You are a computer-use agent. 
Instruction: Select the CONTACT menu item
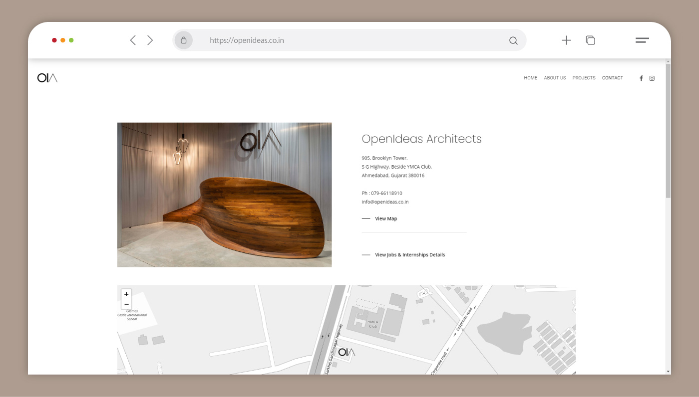613,78
